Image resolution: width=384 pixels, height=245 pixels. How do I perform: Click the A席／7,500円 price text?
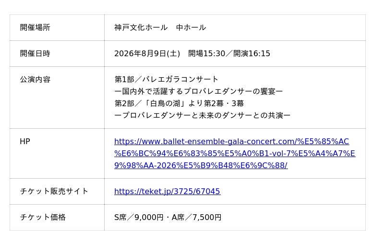click(196, 217)
